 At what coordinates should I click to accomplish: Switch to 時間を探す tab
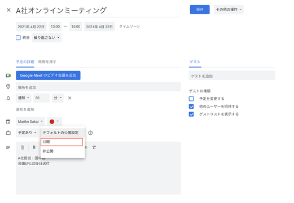[47, 62]
